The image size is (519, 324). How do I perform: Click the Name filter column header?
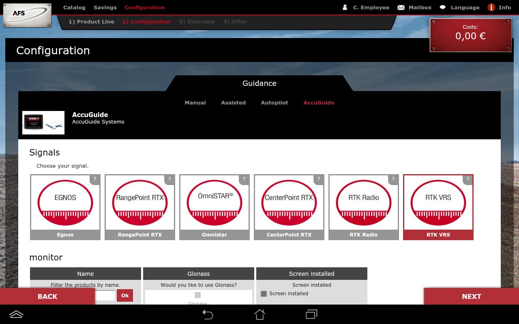tap(86, 273)
